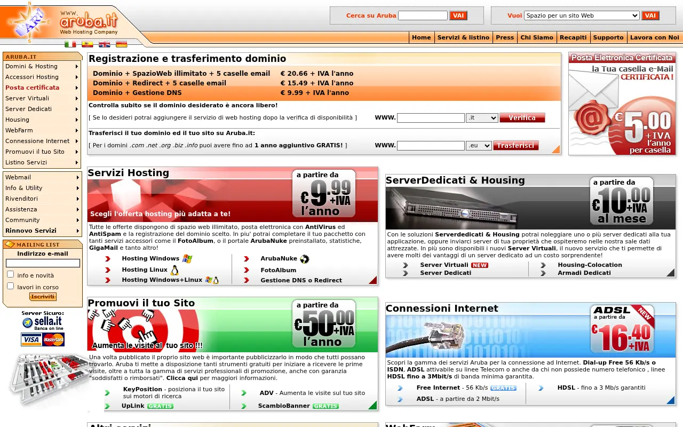Screen dimensions: 683x427
Task: Click the Verifica domain button
Action: (522, 118)
